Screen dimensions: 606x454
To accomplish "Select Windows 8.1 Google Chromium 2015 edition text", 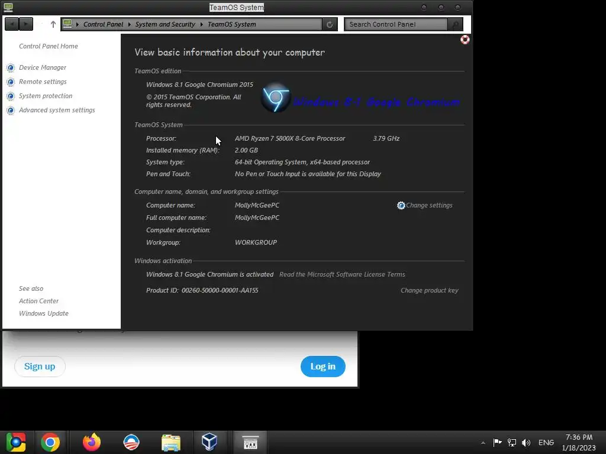I will pos(199,85).
